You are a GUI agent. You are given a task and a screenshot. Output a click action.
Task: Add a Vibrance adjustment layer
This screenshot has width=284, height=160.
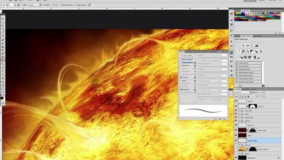(239, 52)
